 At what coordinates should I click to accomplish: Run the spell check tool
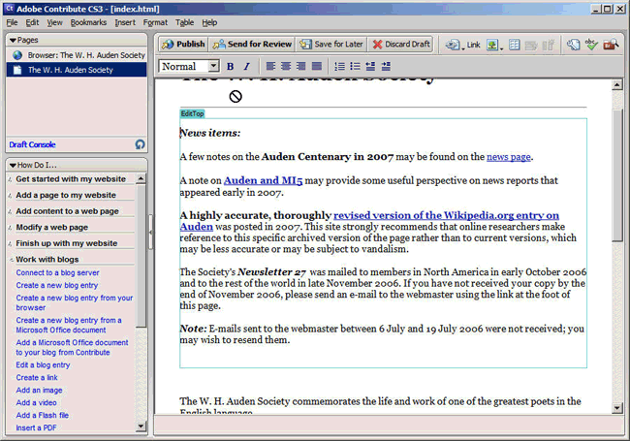coord(591,45)
